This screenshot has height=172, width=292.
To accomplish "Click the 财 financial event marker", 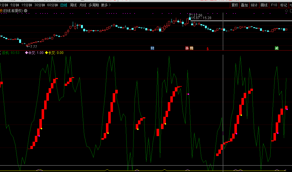I will (152, 48).
